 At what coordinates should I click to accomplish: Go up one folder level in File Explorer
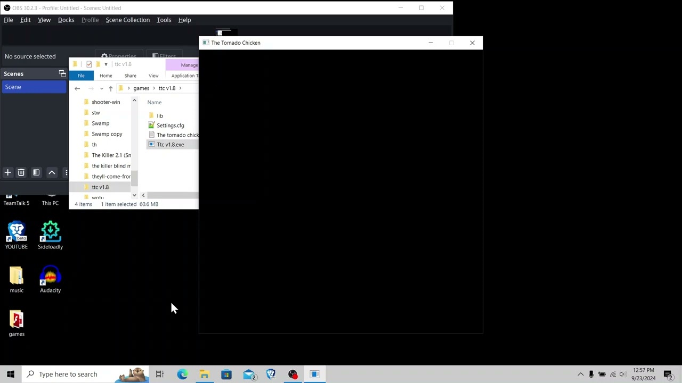click(x=110, y=88)
